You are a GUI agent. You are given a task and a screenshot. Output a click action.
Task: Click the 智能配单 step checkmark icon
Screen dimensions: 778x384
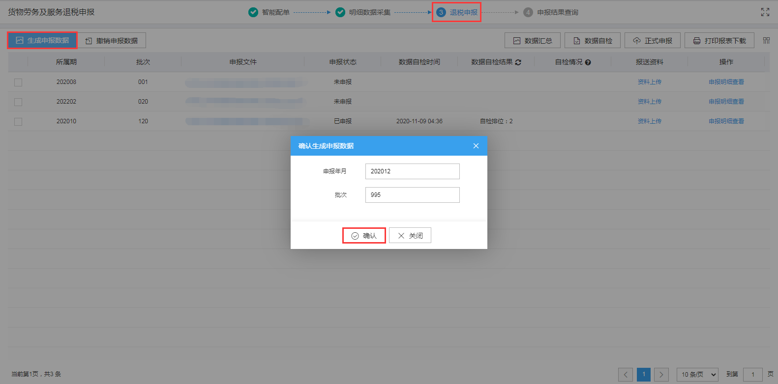click(x=253, y=12)
